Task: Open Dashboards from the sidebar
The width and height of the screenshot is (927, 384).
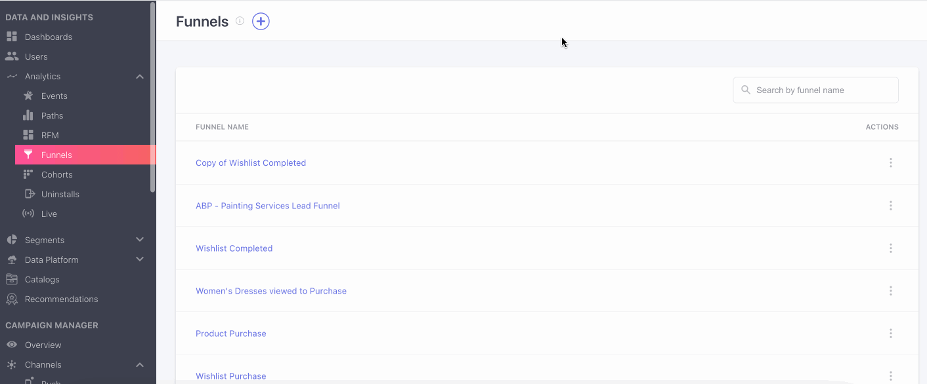Action: tap(49, 37)
